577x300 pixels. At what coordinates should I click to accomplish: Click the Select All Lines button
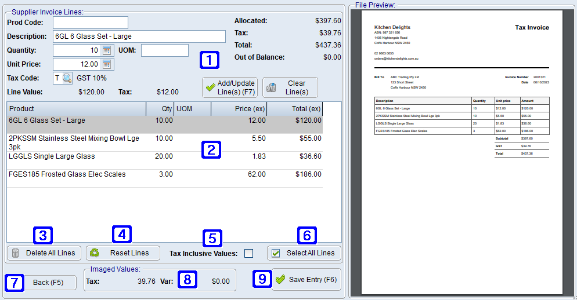304,253
